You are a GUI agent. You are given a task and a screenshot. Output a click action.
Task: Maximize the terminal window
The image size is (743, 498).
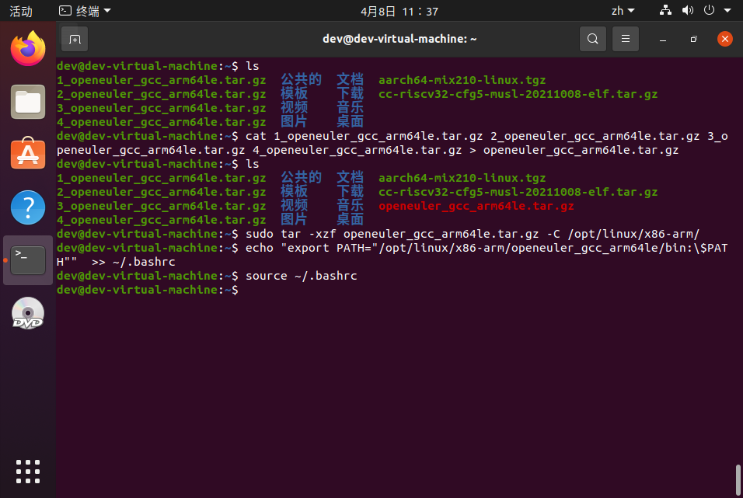693,39
